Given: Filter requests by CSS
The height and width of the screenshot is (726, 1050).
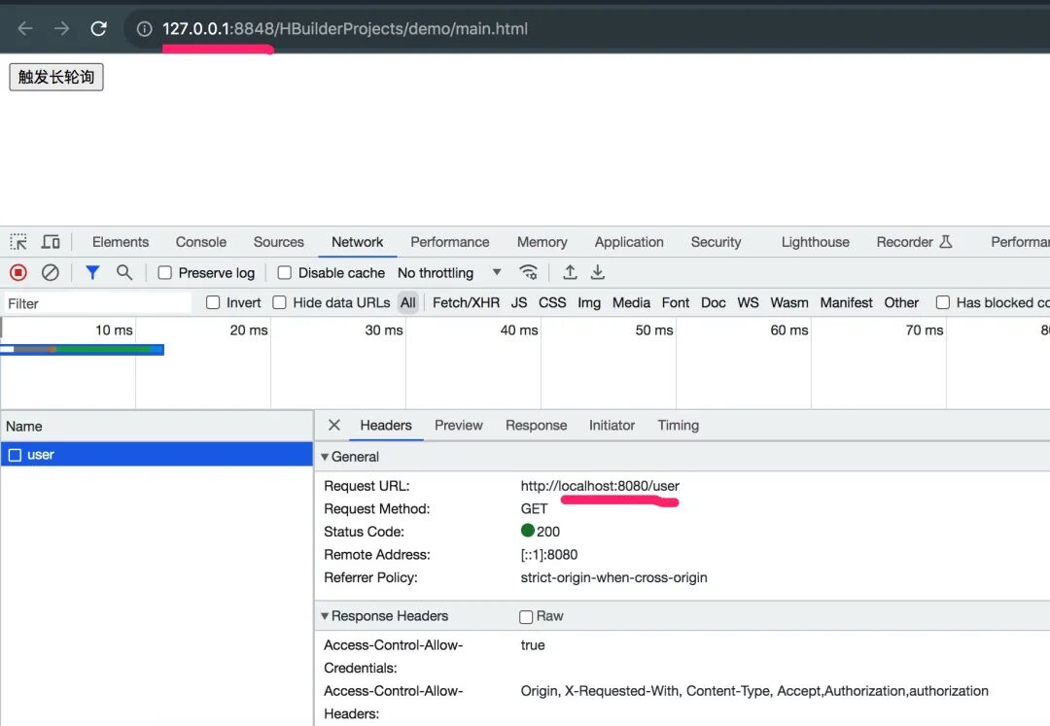Looking at the screenshot, I should click(552, 302).
